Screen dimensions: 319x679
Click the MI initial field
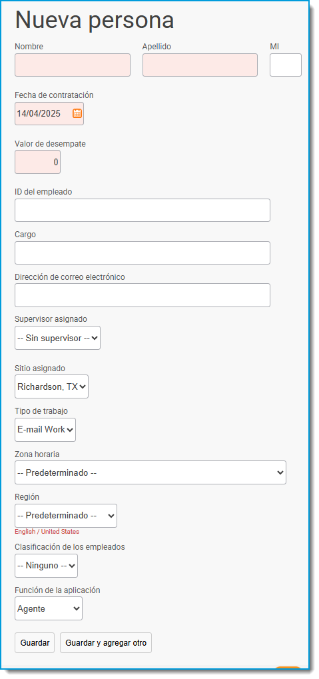[286, 65]
